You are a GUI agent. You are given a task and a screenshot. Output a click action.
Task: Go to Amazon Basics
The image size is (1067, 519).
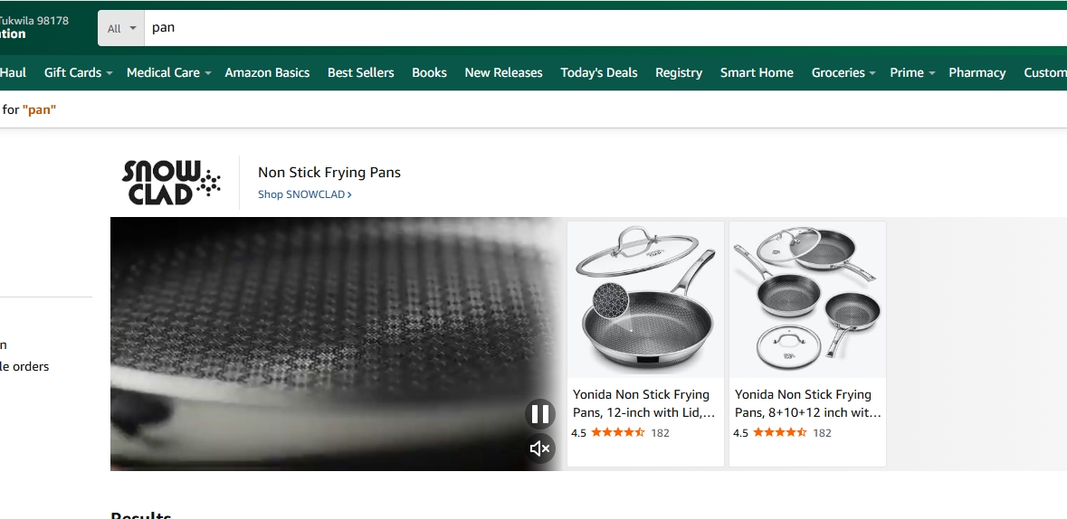[267, 72]
